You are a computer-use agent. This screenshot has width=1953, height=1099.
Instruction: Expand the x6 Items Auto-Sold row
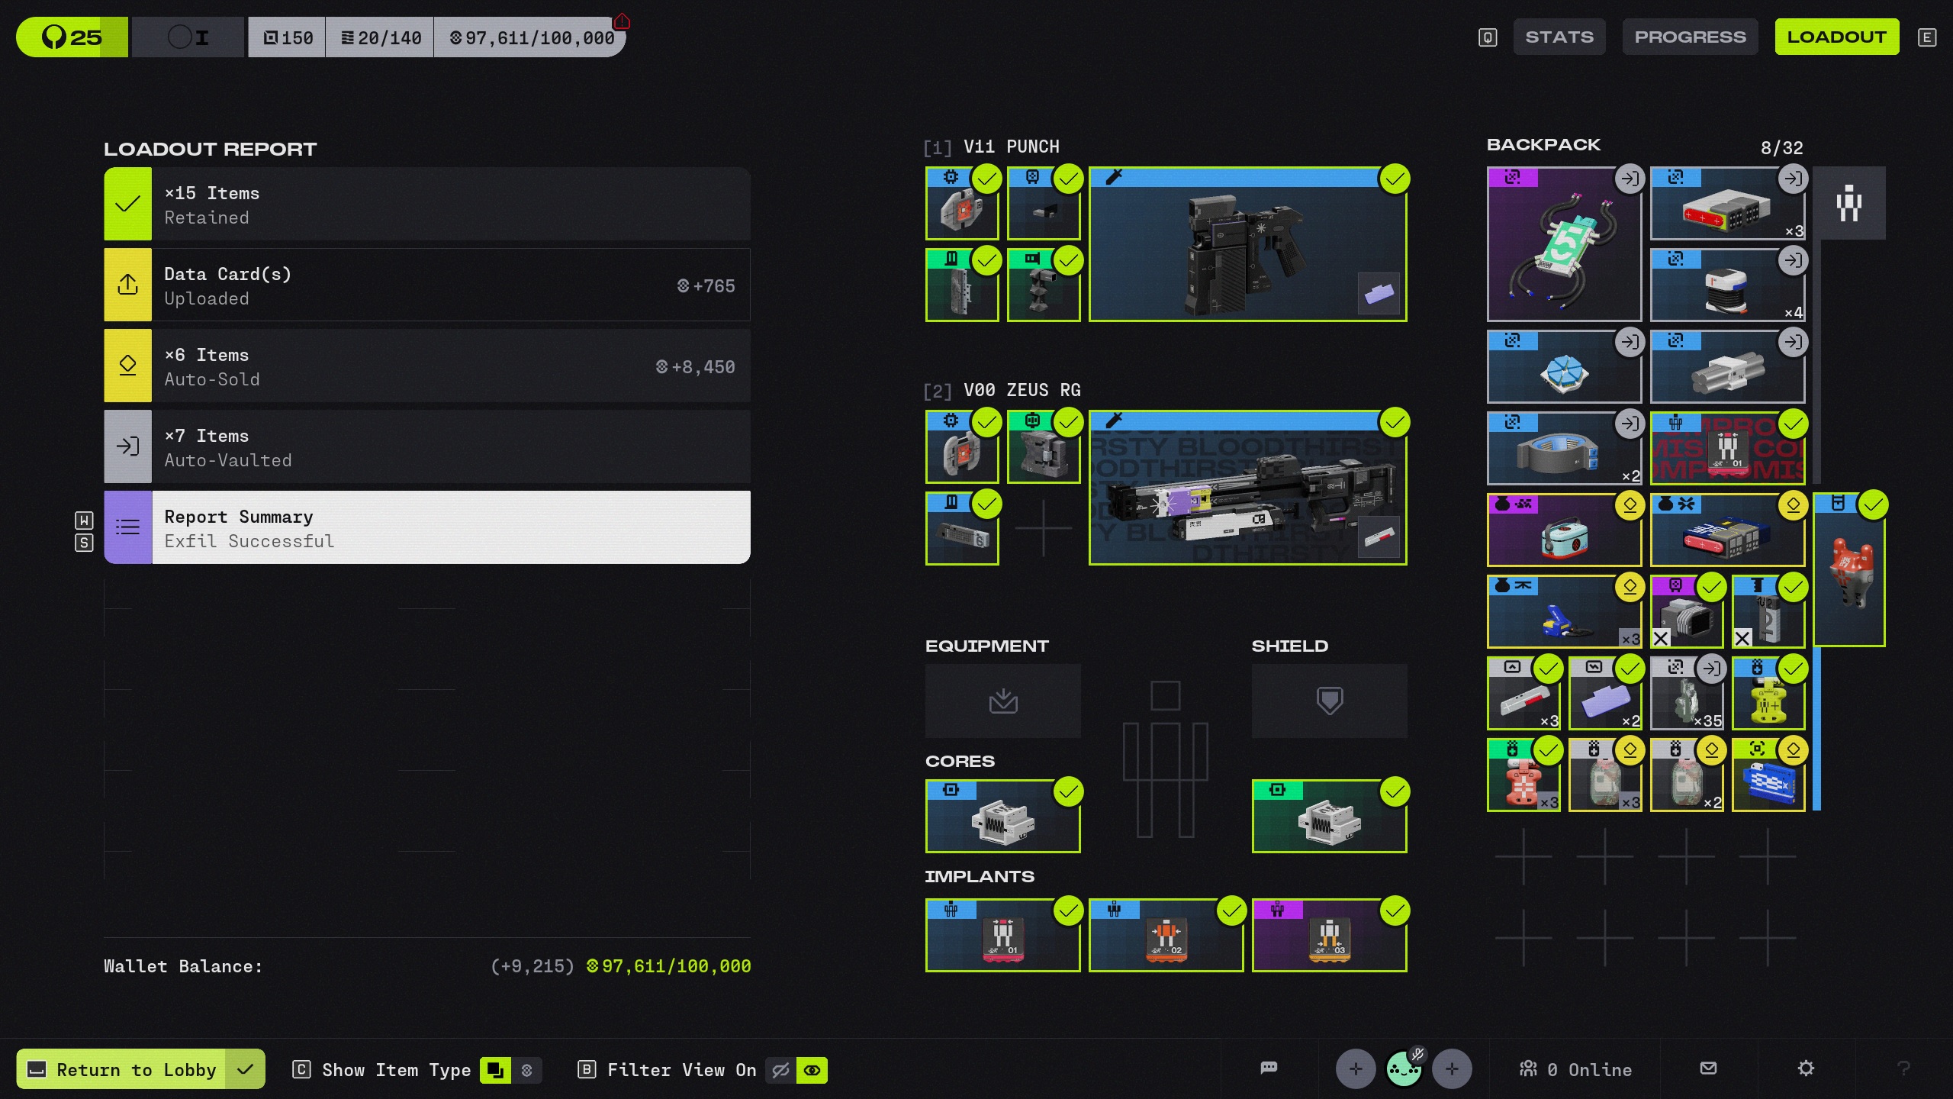(x=427, y=366)
